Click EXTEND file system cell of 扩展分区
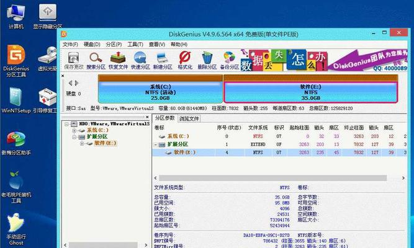The width and height of the screenshot is (414, 248). point(258,144)
